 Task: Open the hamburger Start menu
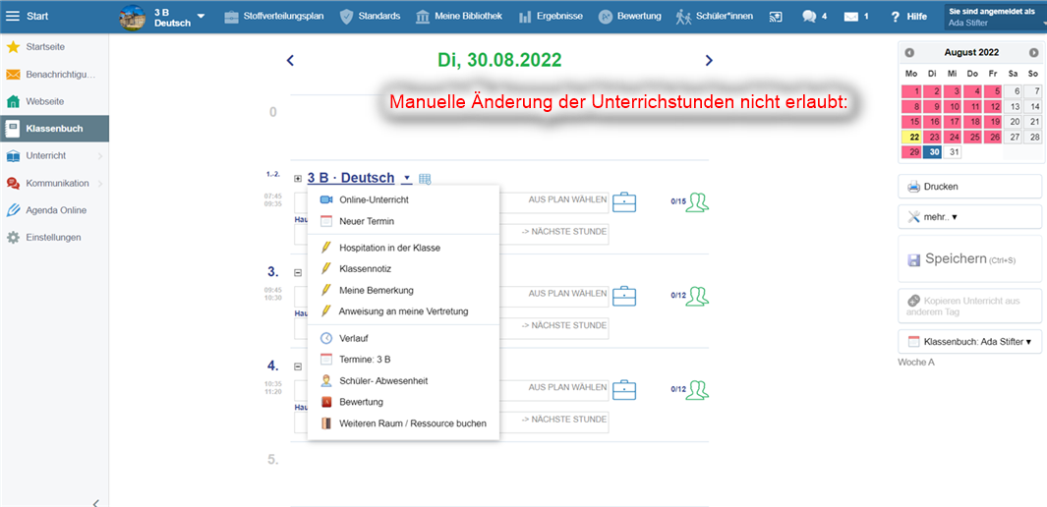pos(13,16)
